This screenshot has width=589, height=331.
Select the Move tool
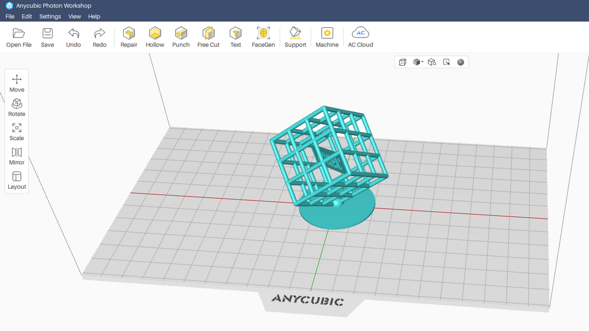click(x=17, y=82)
